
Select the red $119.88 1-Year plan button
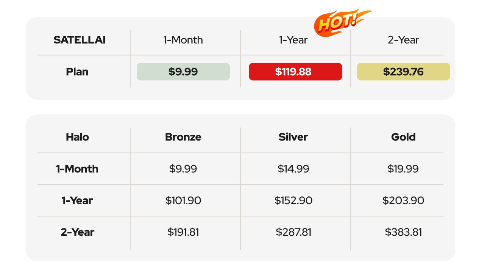pos(295,72)
